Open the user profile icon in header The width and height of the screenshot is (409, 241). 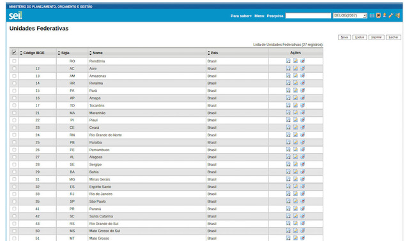[385, 15]
